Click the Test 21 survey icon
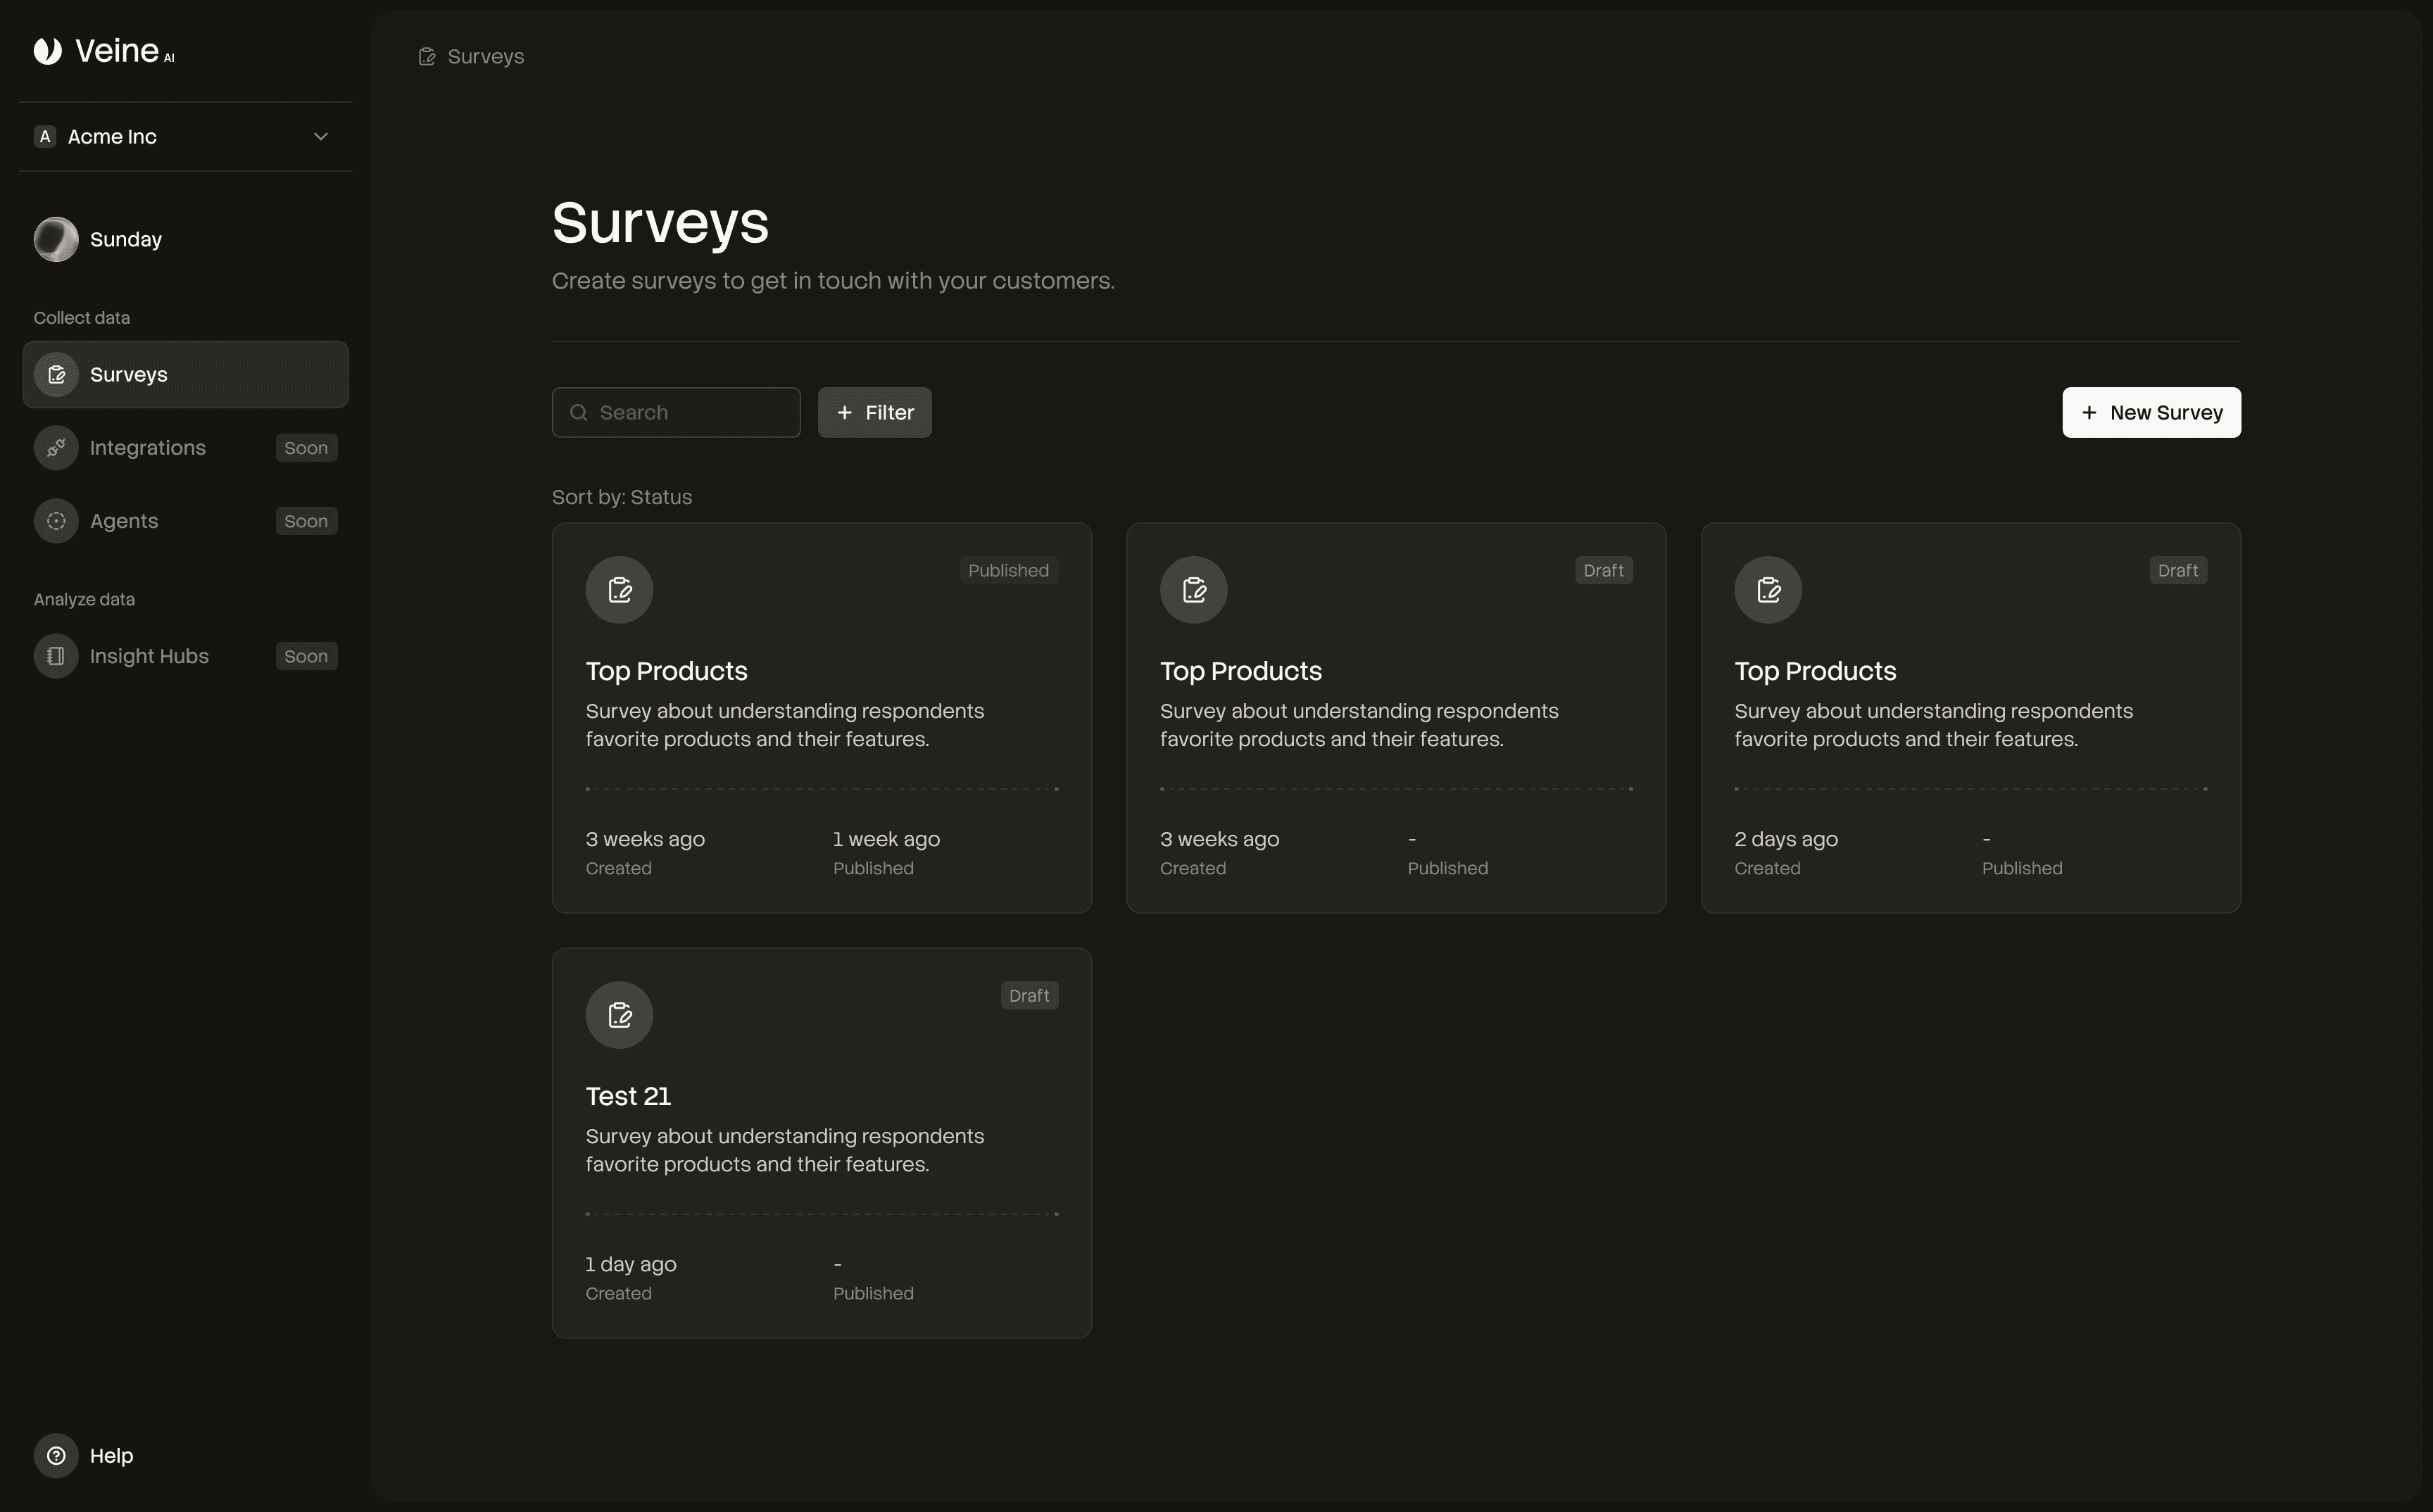2433x1512 pixels. [x=619, y=1015]
